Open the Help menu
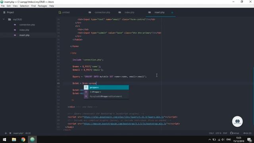 coord(52,6)
